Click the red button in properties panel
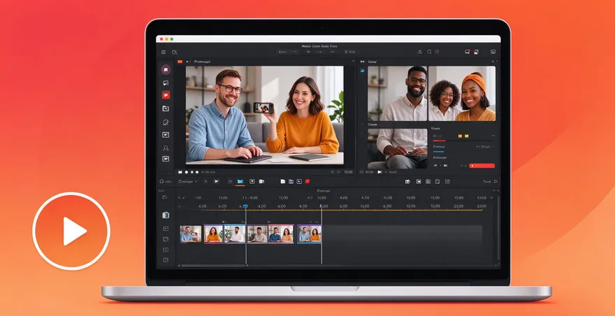 [x=482, y=166]
